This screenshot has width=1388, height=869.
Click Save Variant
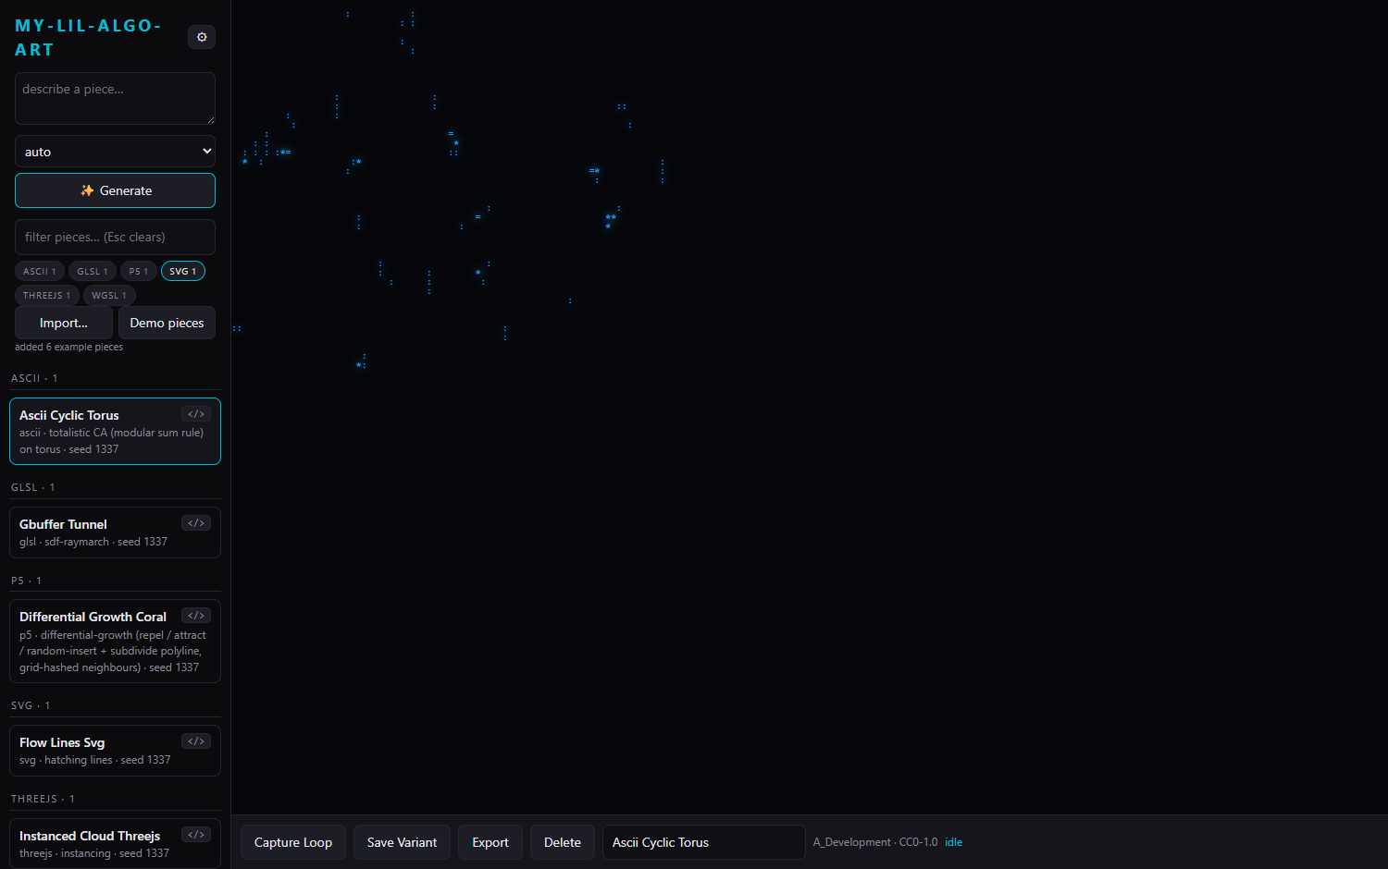[x=402, y=842]
